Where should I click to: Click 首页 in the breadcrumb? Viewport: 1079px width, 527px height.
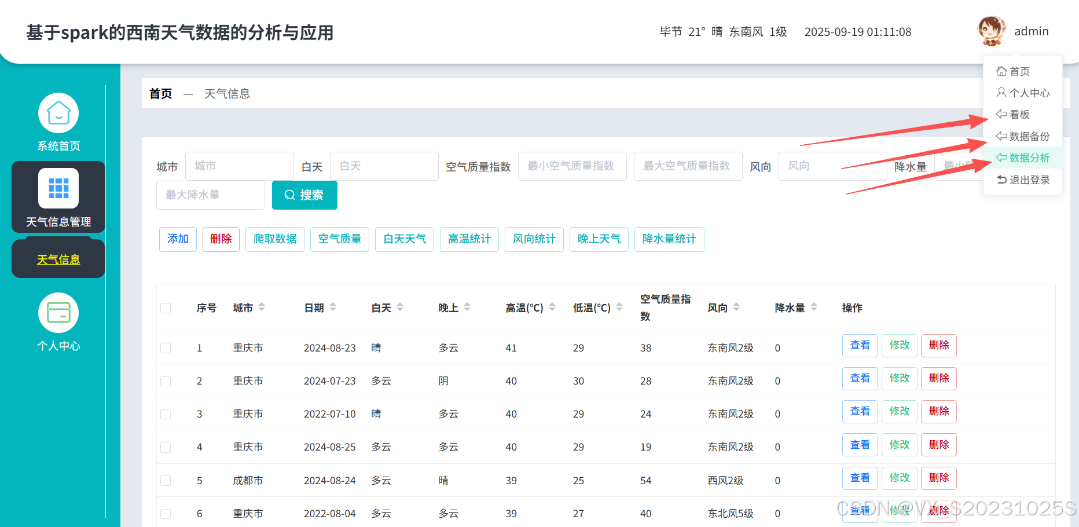coord(160,93)
